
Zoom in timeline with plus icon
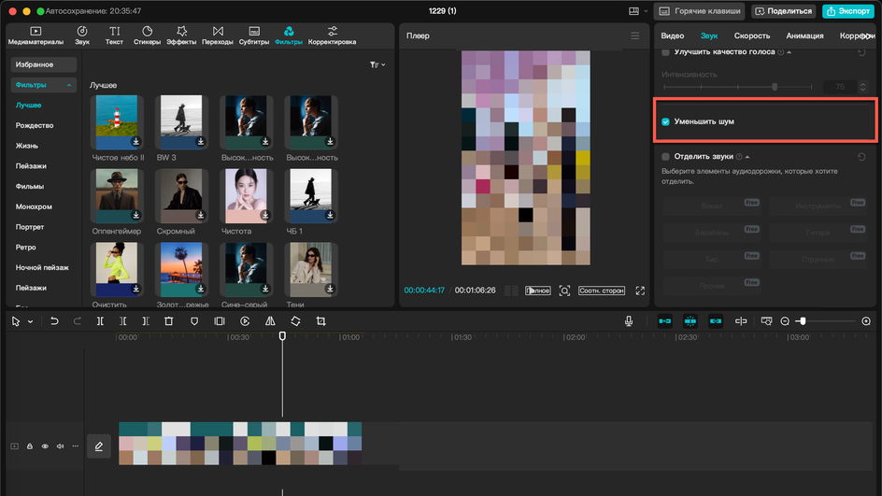coord(866,321)
